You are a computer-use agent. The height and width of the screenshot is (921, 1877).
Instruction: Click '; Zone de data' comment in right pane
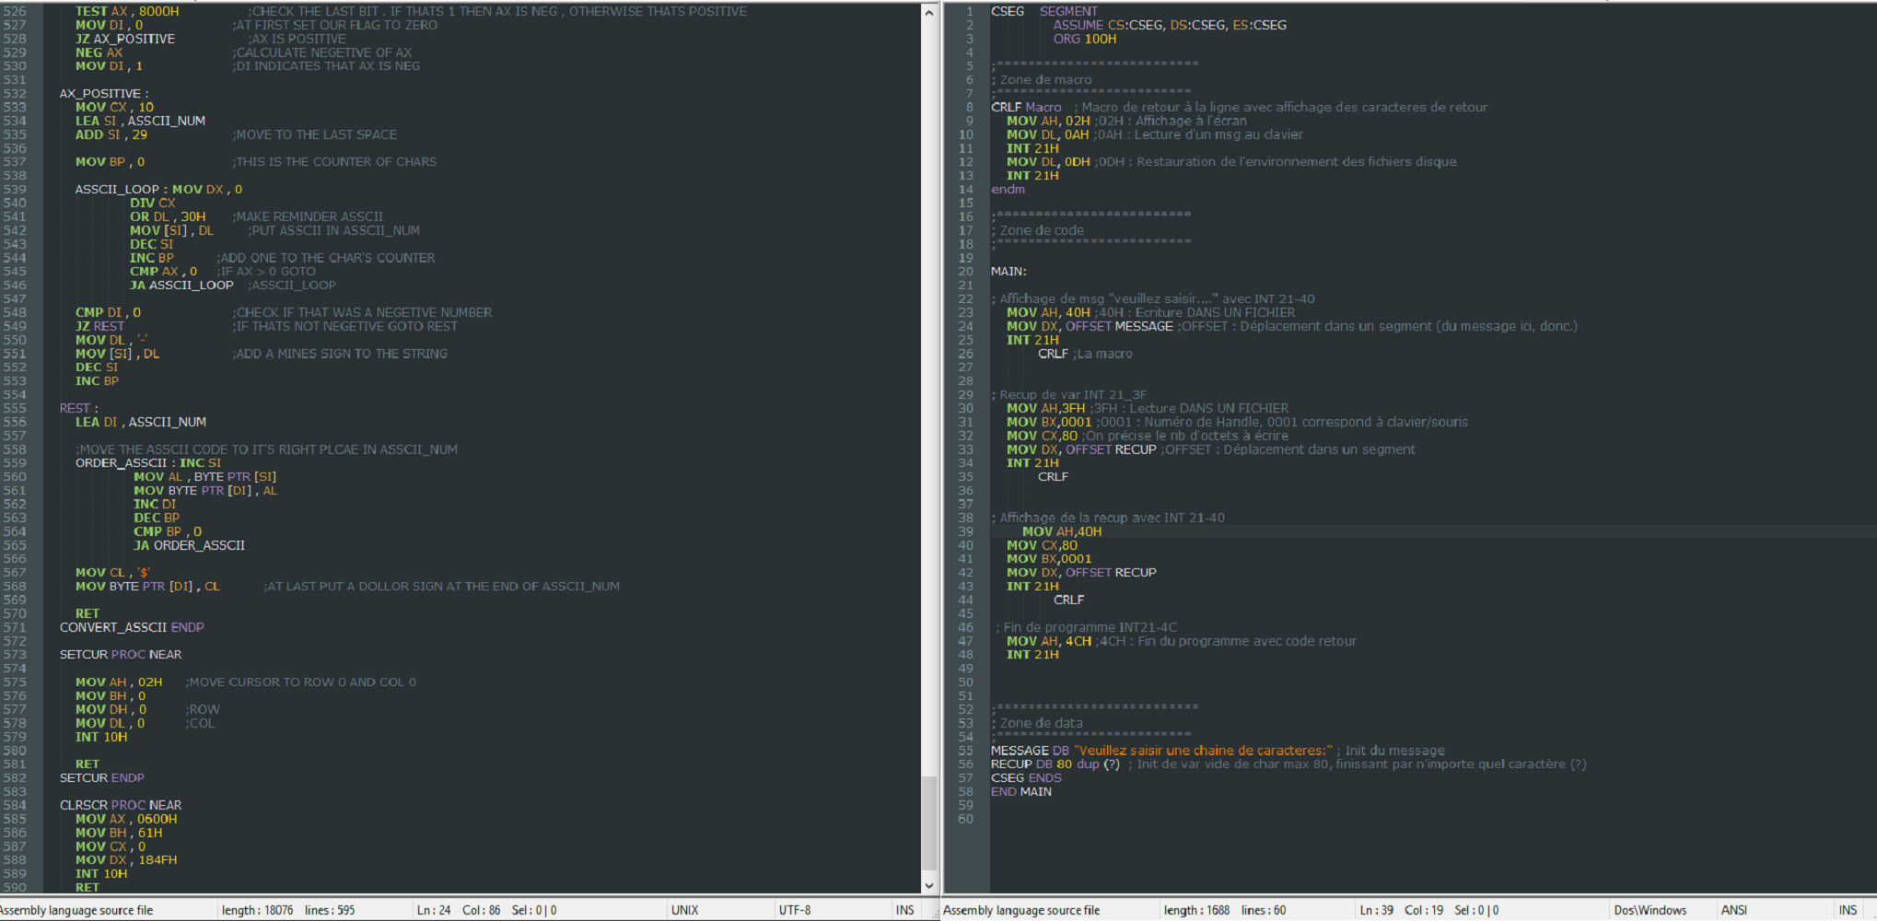coord(1037,723)
